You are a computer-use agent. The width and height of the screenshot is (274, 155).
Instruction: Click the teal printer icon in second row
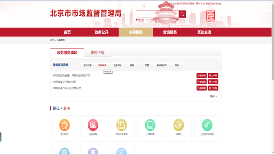[x=64, y=151]
